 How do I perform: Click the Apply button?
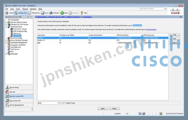coord(103,109)
